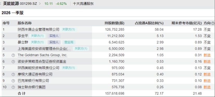Click the question icon for 诺安多策略混合型 row

pos(13,62)
